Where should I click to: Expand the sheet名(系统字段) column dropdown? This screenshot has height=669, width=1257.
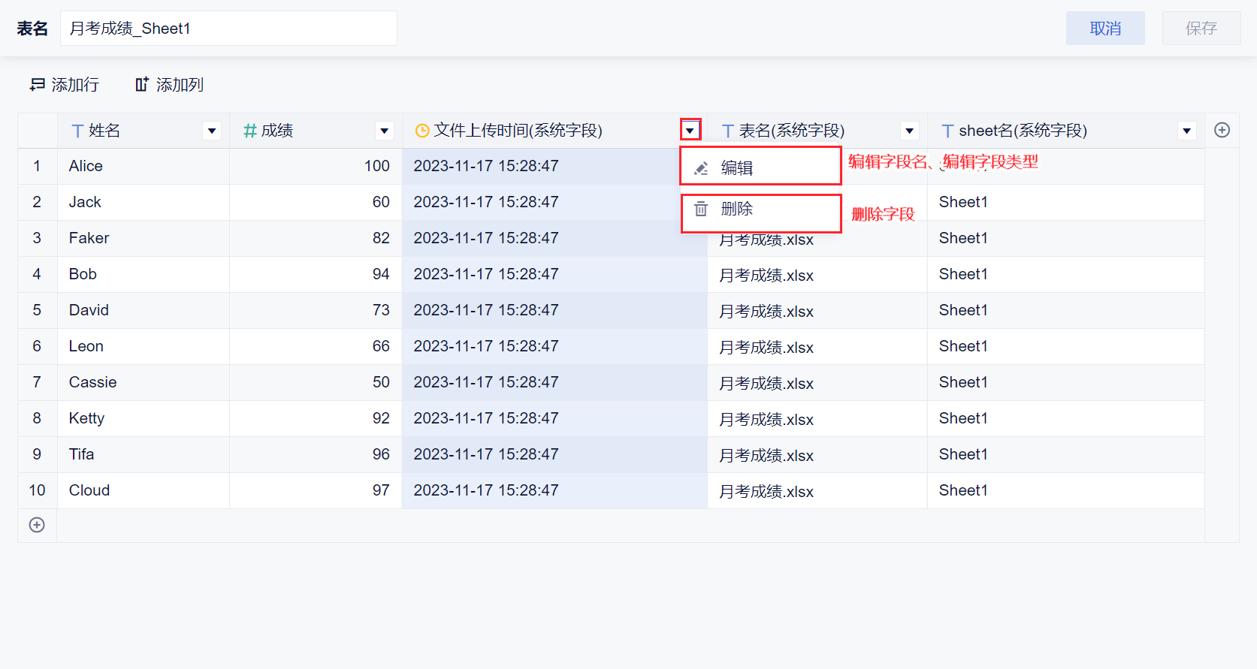(1186, 131)
